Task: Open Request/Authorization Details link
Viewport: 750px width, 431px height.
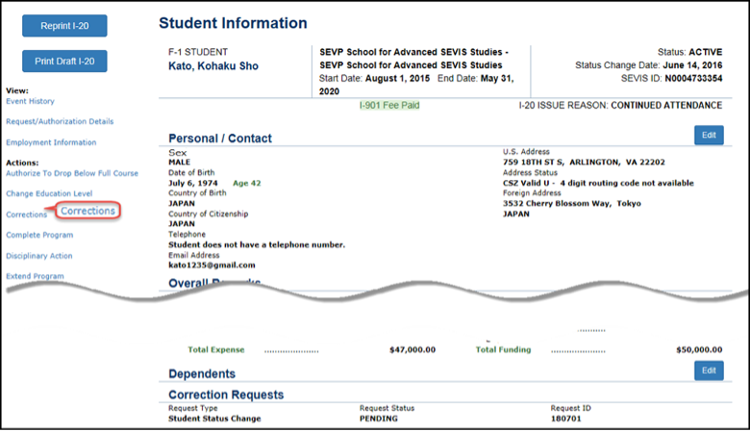Action: click(x=60, y=121)
